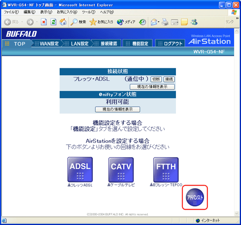Select the TOP tab
Screen dimensions: 241x225
coord(16,44)
